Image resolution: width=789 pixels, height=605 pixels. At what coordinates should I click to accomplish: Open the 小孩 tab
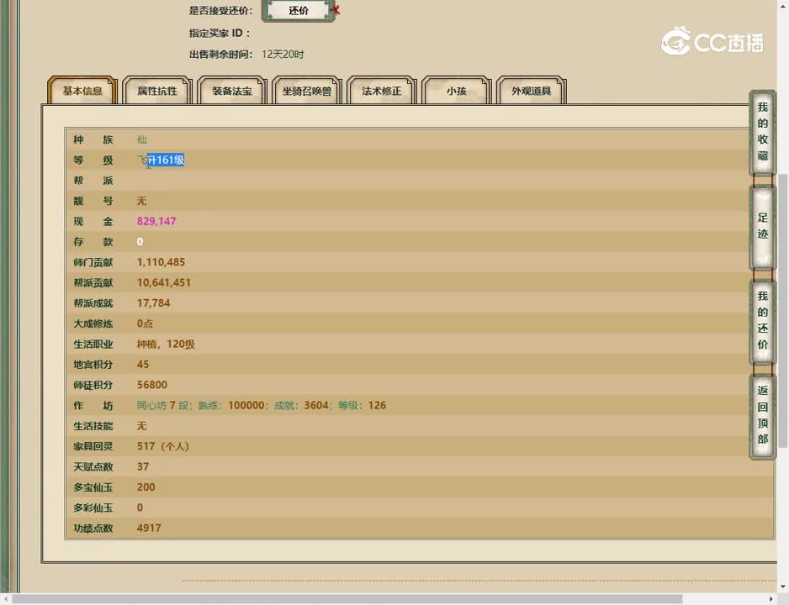point(457,91)
